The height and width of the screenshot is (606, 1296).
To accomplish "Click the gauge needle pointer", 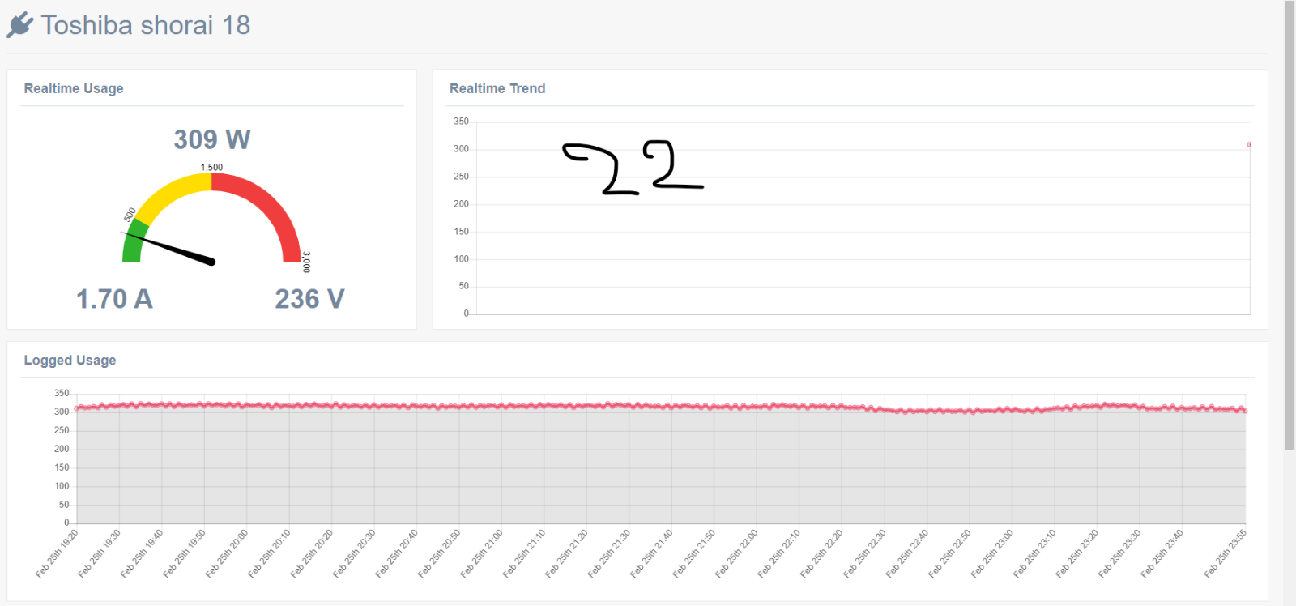I will tap(168, 248).
